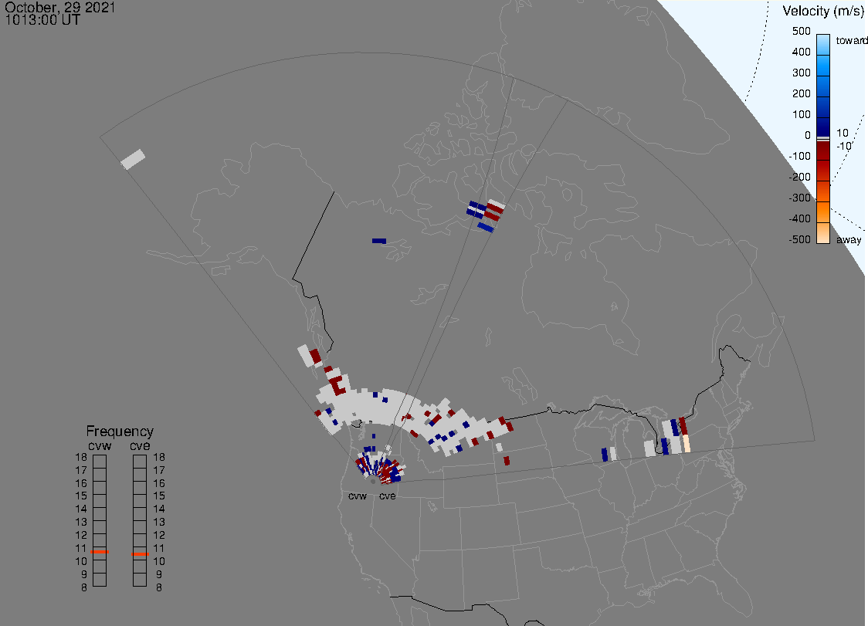Click the 'October, 29 2021' date text
Image resolution: width=868 pixels, height=626 pixels.
coord(59,7)
